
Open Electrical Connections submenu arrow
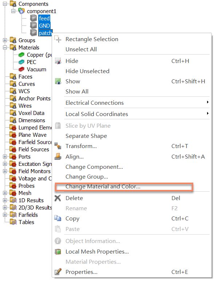(x=207, y=102)
